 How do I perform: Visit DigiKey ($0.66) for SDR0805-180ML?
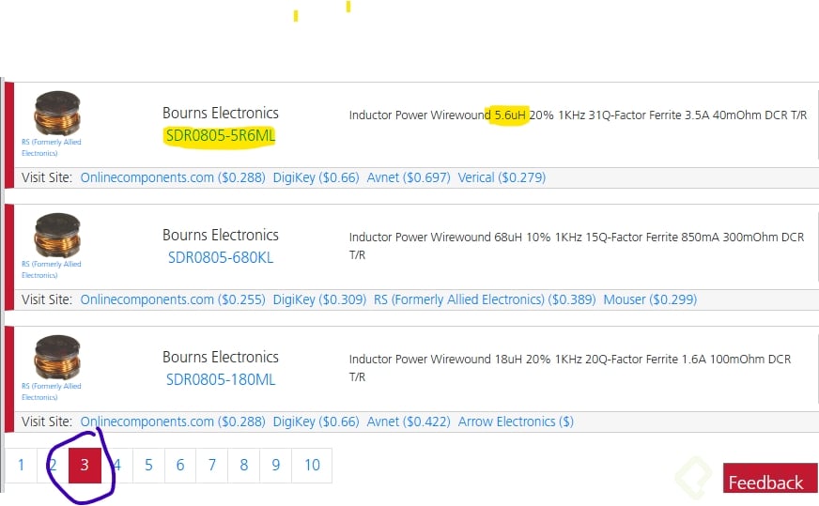tap(316, 422)
